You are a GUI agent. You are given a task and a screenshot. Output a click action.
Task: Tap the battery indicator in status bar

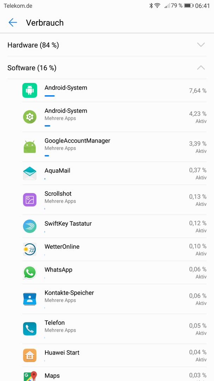[189, 6]
